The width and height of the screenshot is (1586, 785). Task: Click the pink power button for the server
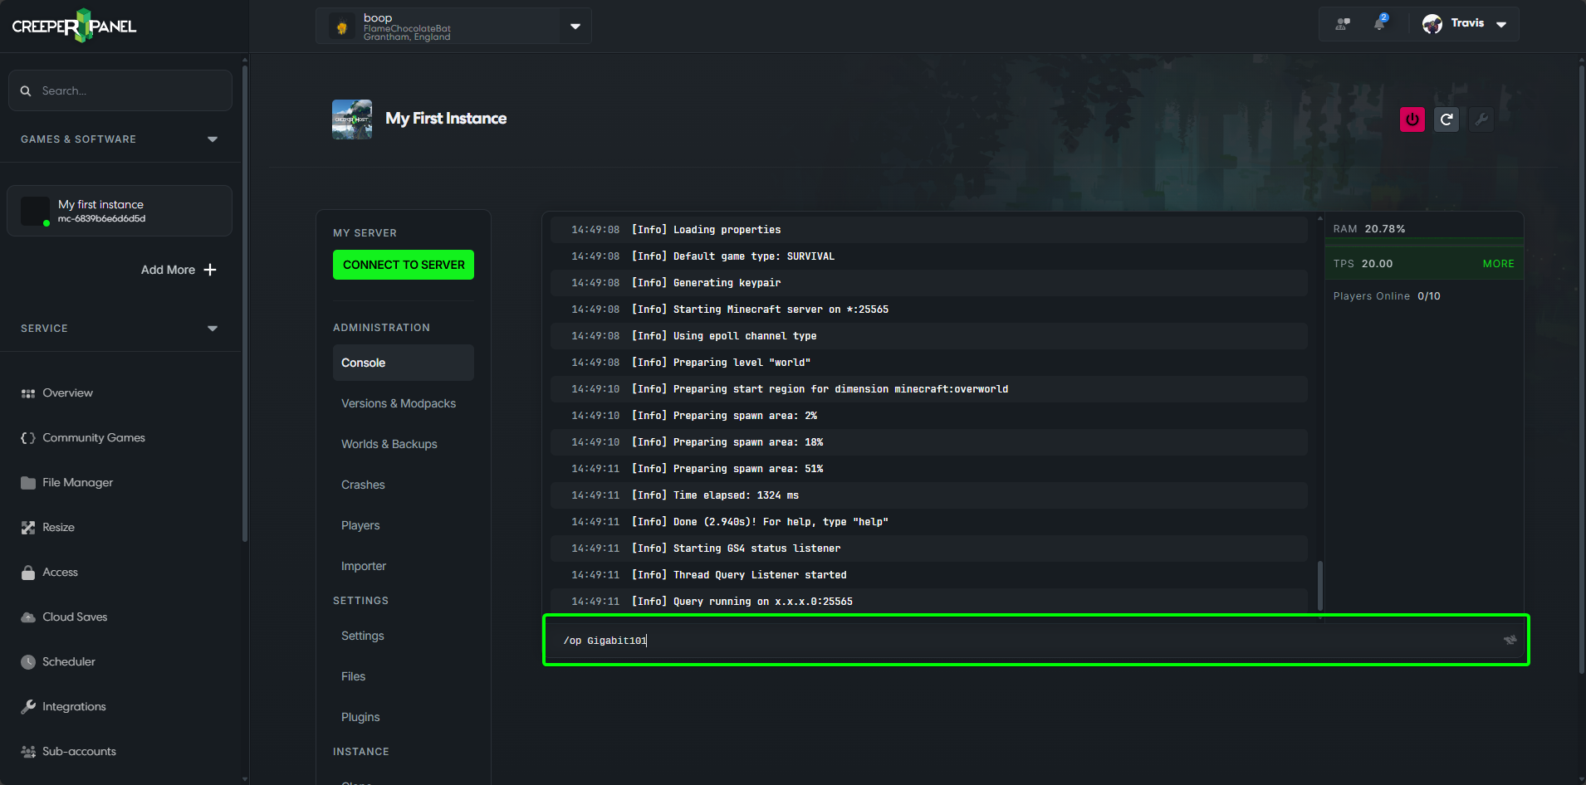1412,119
